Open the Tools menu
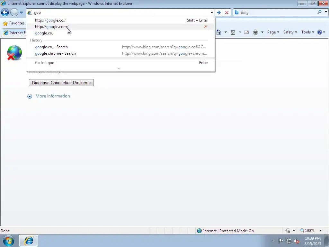329x247 pixels. 307,32
